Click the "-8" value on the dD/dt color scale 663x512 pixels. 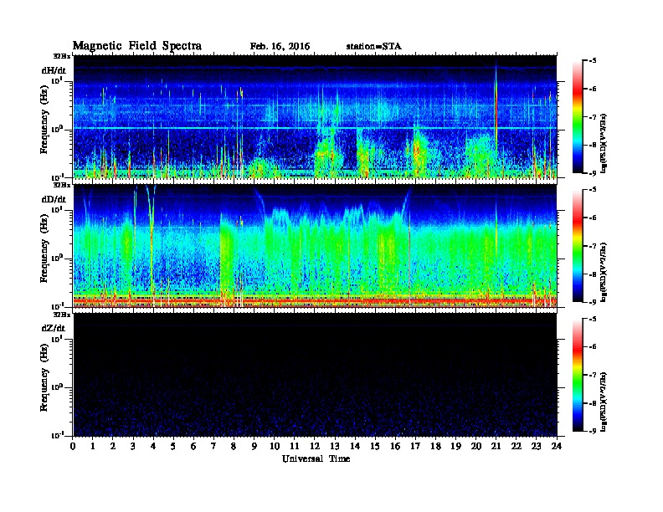[593, 274]
